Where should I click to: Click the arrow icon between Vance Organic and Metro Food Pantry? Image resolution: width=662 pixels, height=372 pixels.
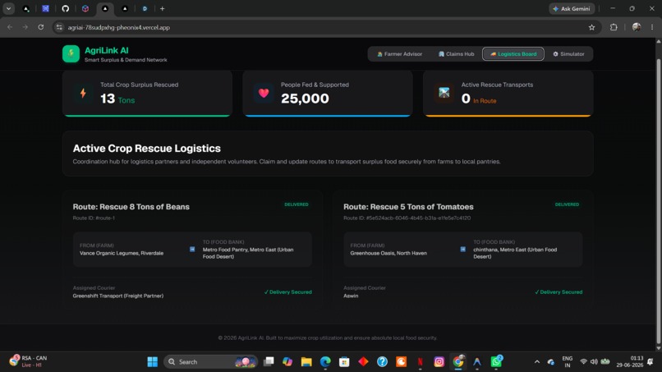click(x=192, y=249)
